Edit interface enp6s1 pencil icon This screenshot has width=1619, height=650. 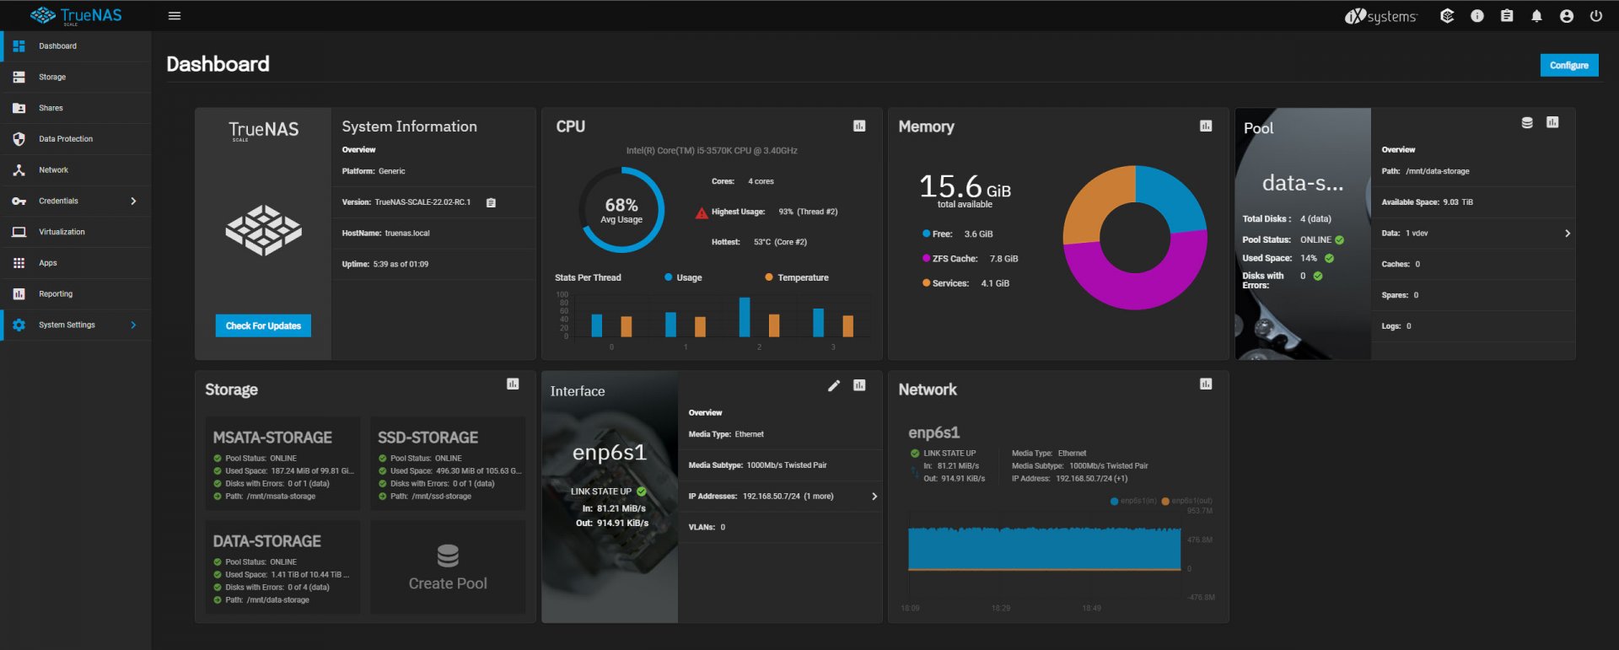coord(834,385)
